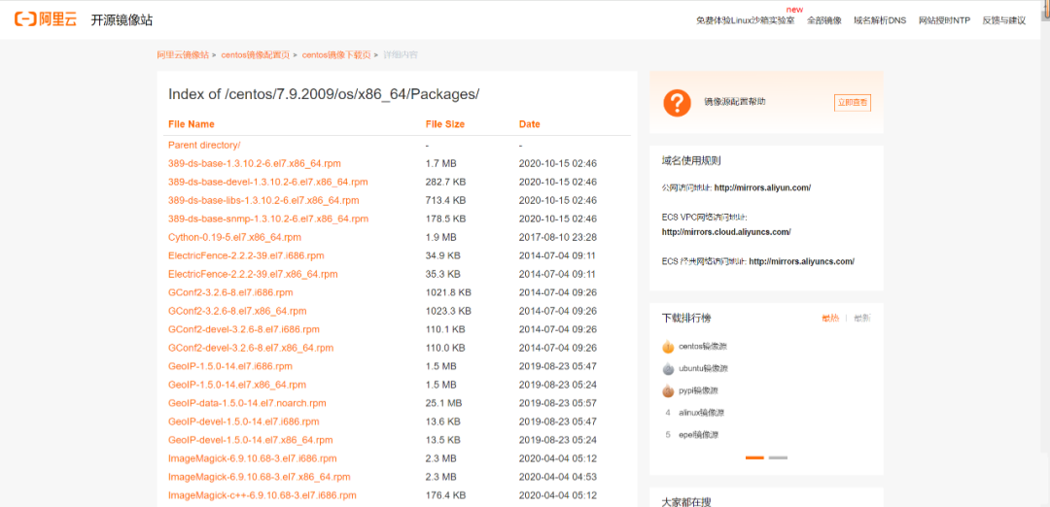This screenshot has width=1050, height=507.
Task: Open the 全部镜像 menu item
Action: click(x=824, y=20)
